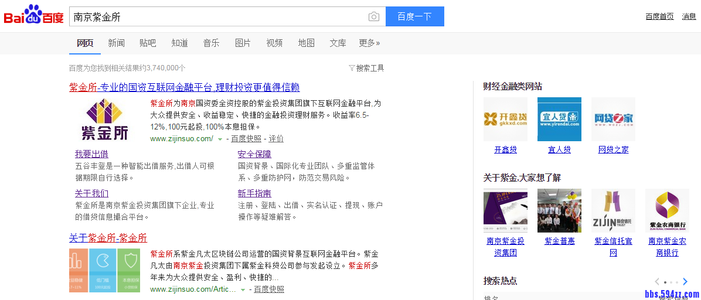Switch to the 地图 tab
The width and height of the screenshot is (701, 300).
tap(306, 43)
